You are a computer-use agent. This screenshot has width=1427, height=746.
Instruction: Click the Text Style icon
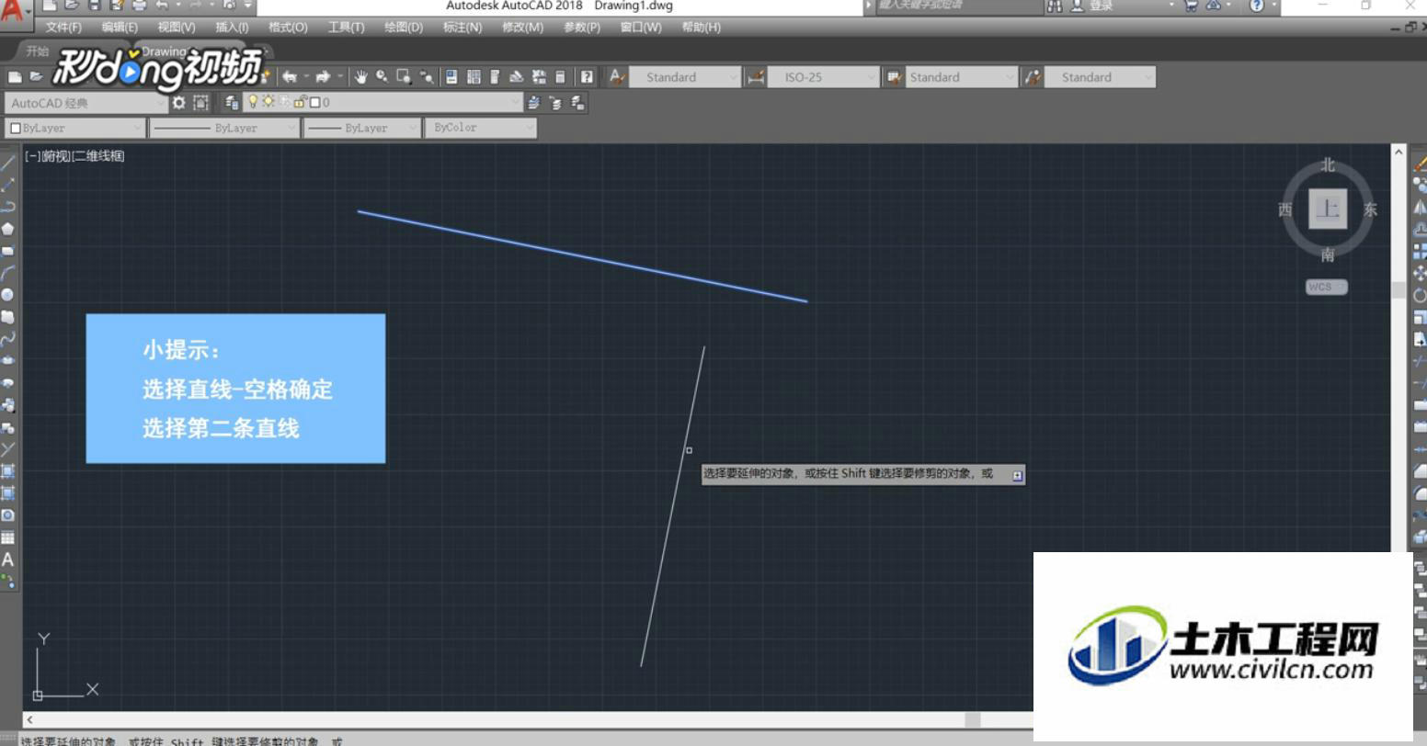[617, 77]
